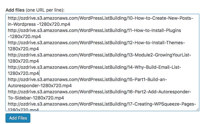
Task: Click the 'Add files' bold label
Action: click(x=15, y=10)
